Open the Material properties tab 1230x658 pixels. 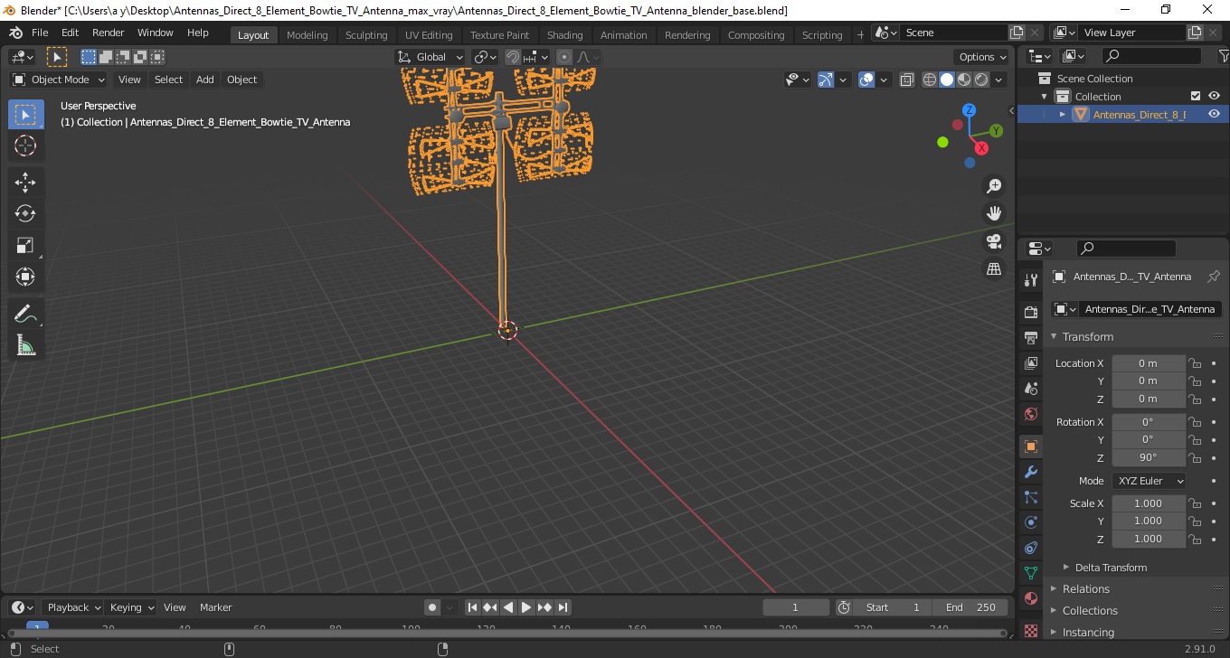[1031, 598]
